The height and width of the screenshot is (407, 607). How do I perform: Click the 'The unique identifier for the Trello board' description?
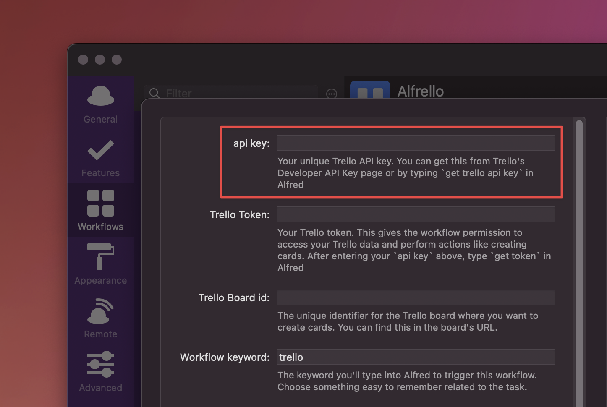(x=408, y=321)
